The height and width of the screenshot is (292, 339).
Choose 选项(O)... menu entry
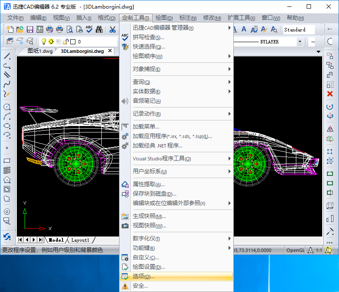176,277
